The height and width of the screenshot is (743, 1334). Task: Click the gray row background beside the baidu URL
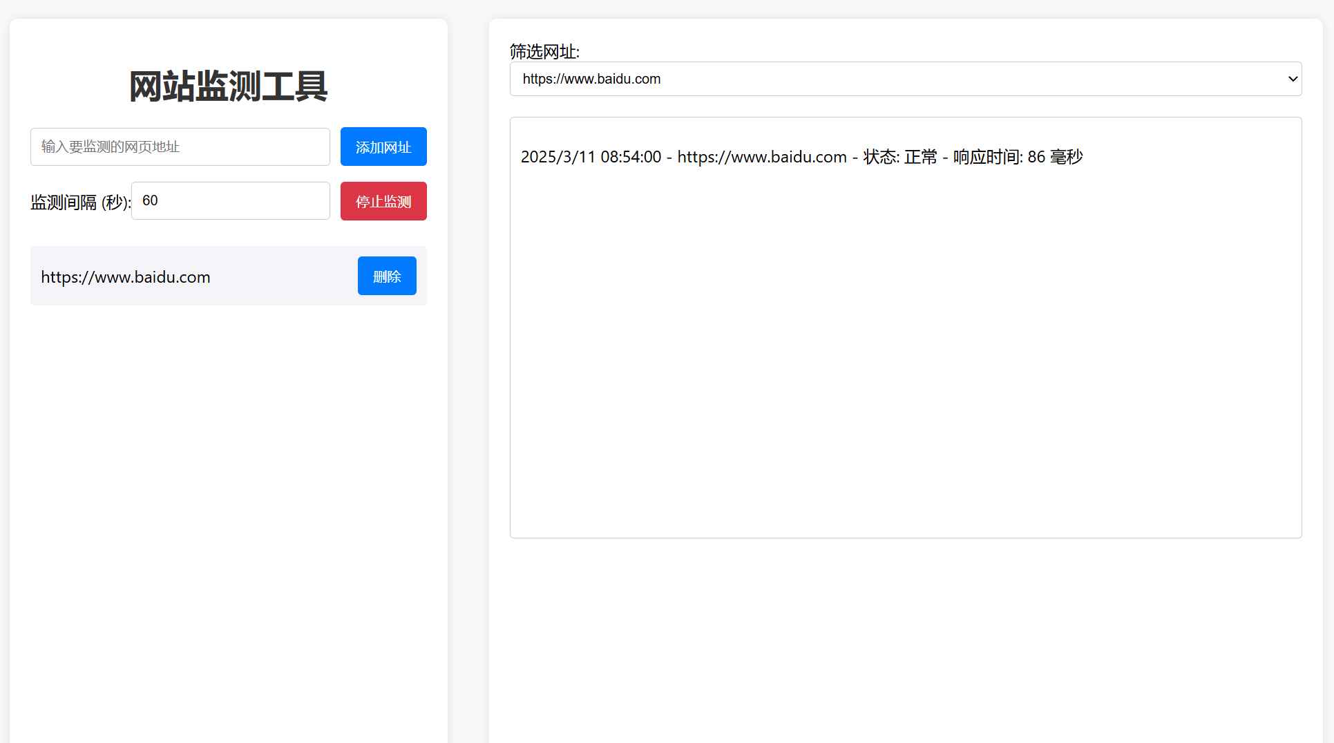(x=283, y=276)
